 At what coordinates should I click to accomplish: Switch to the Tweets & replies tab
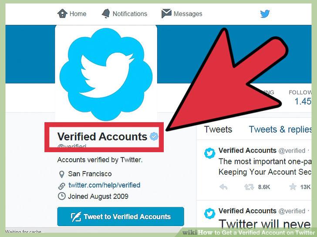(x=280, y=130)
